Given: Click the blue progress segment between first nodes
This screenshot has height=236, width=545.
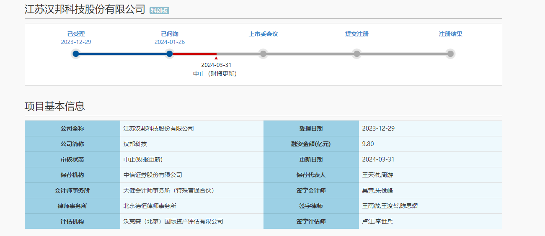Looking at the screenshot, I should click(122, 54).
